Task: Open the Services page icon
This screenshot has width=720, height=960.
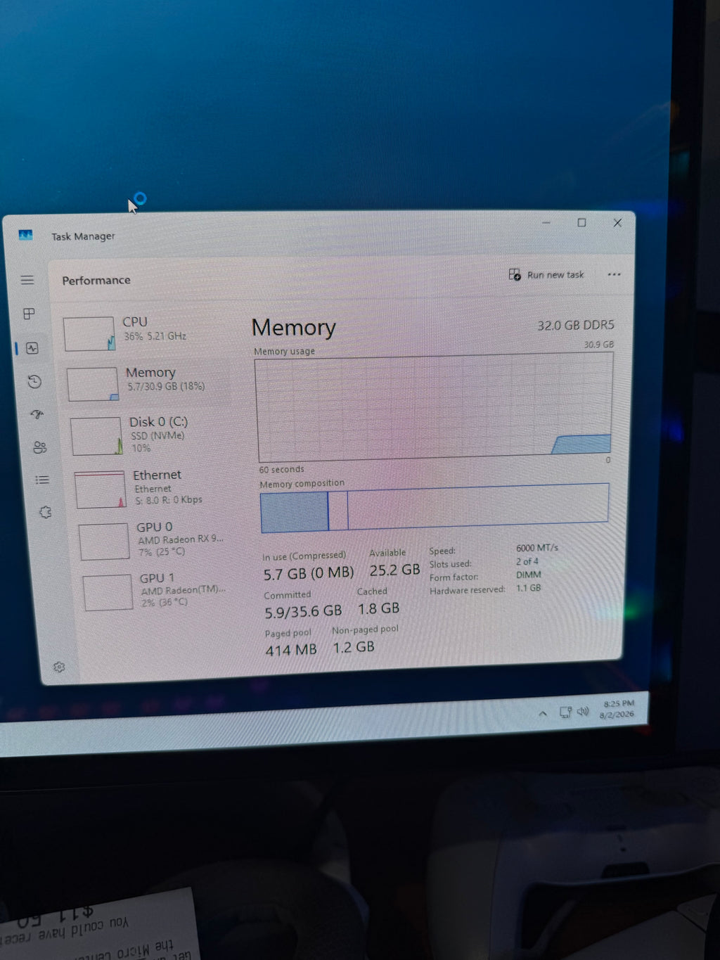Action: pos(45,512)
